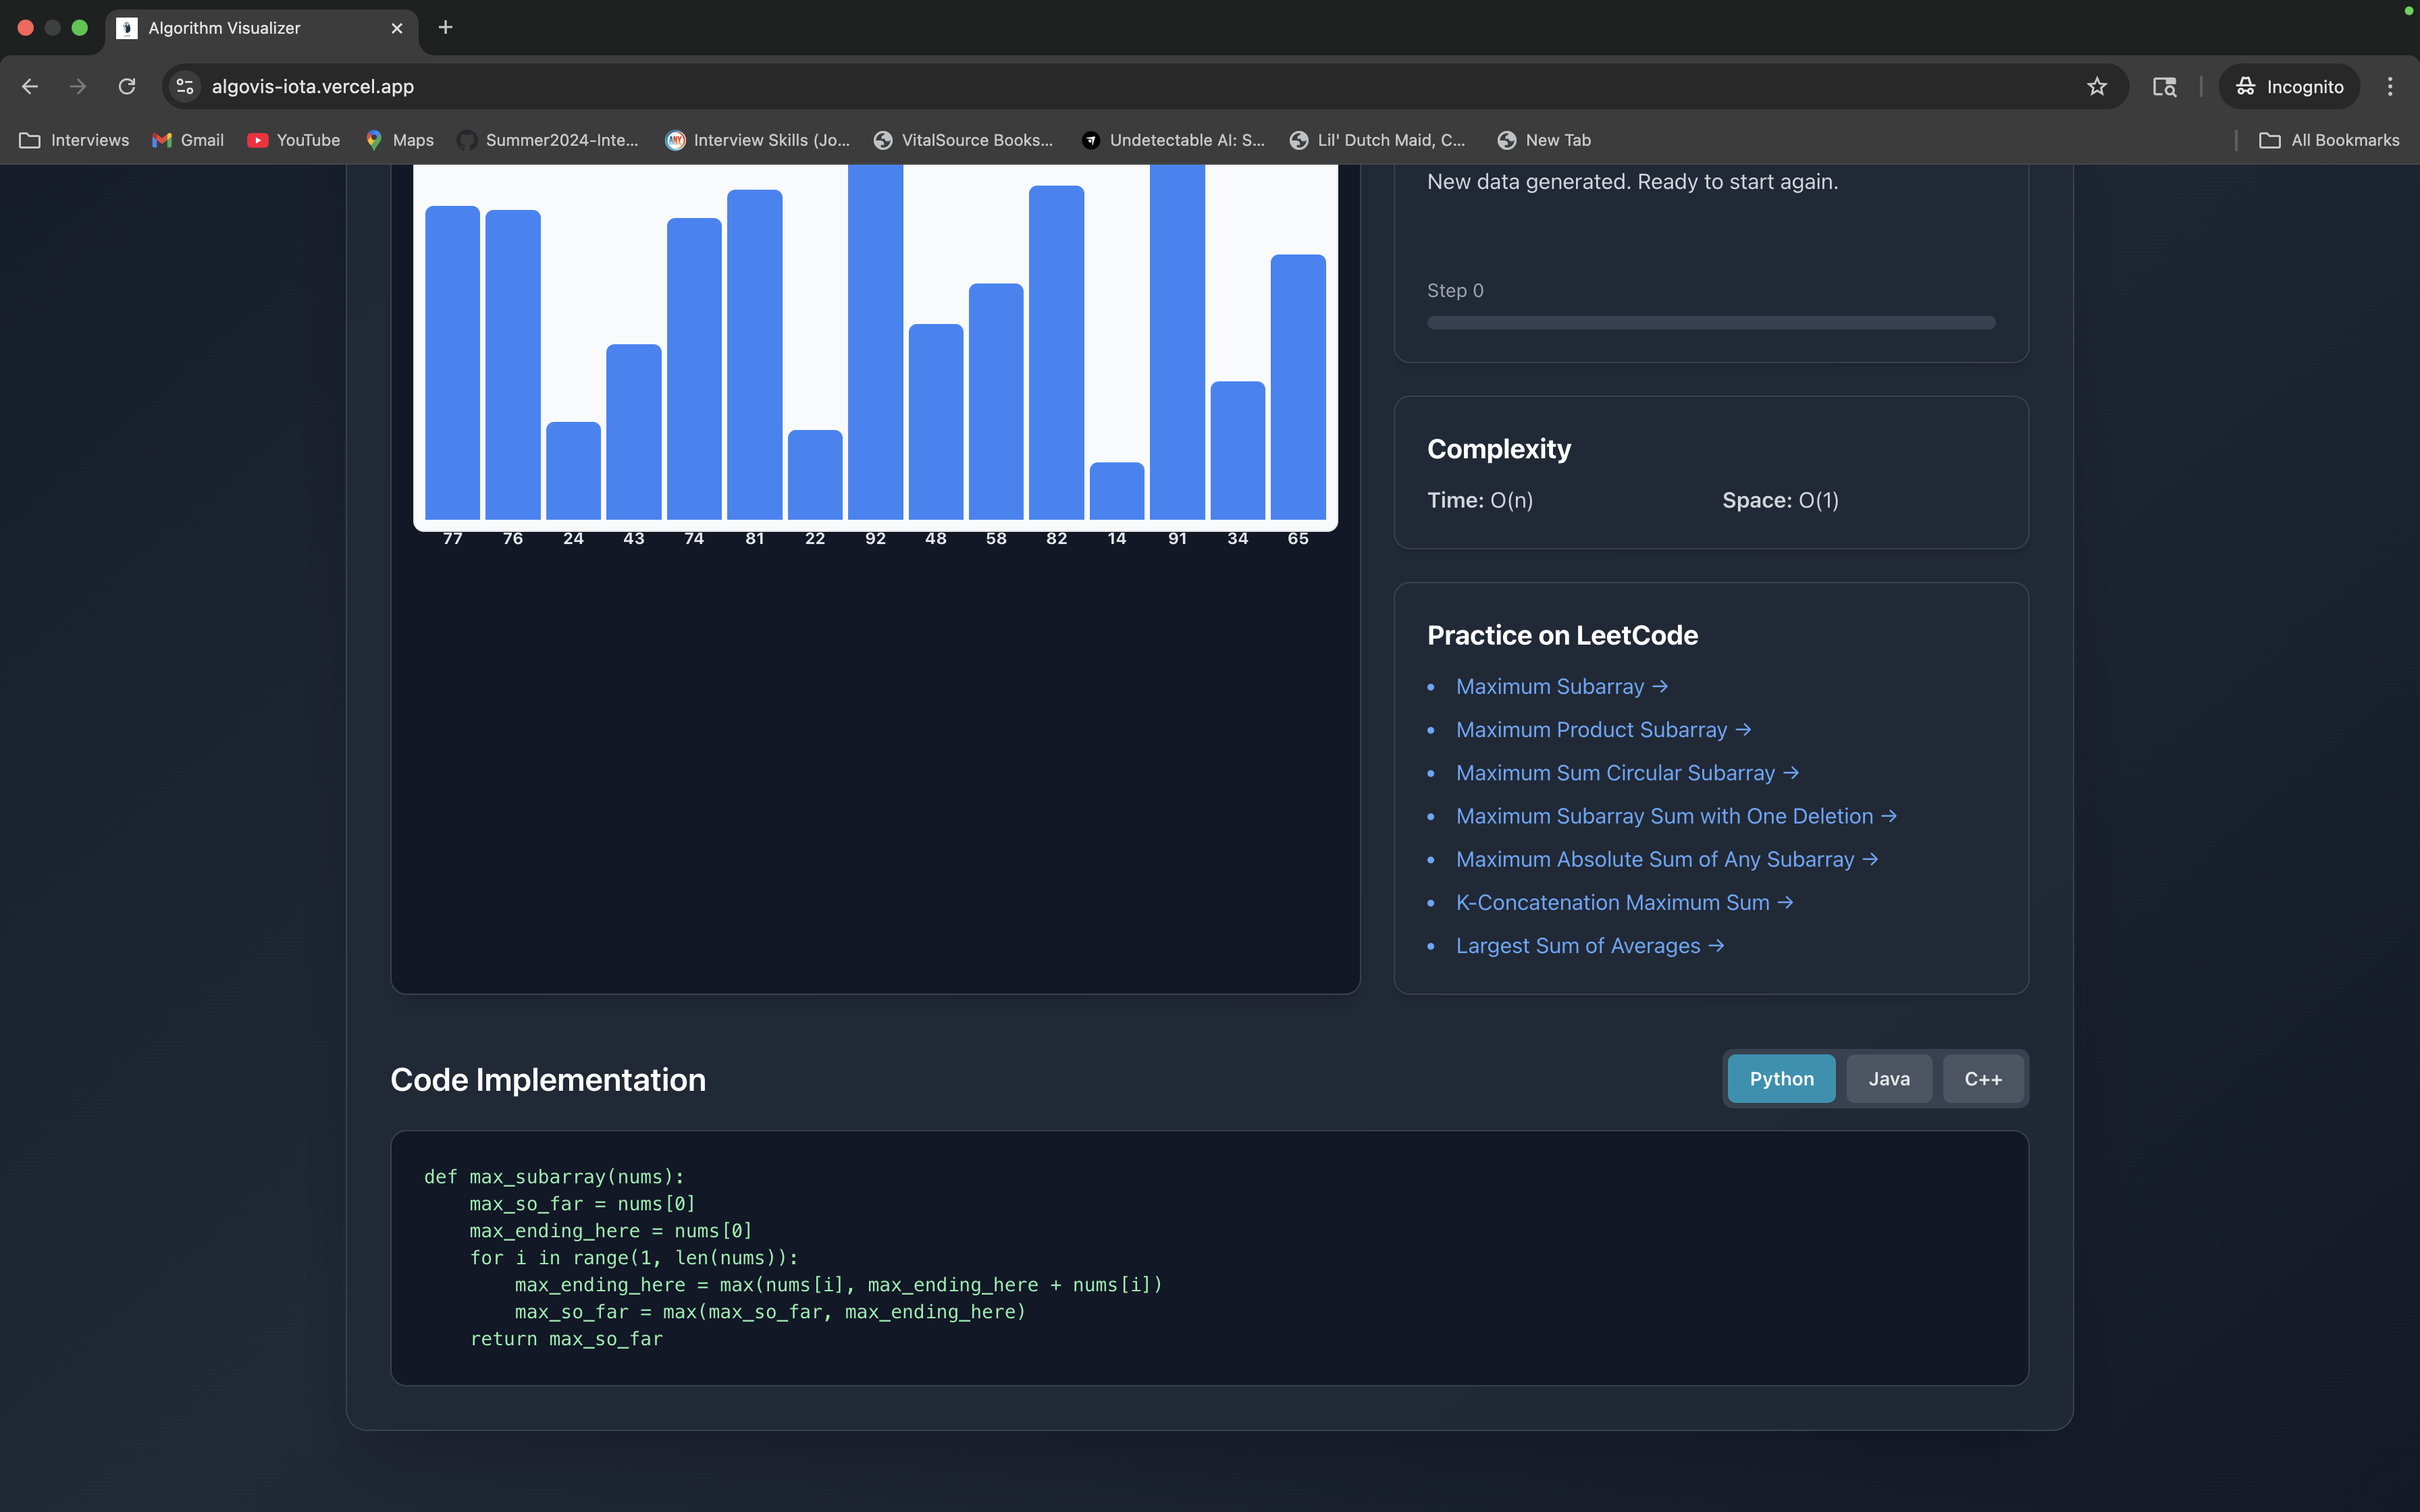Reload the current page
Viewport: 2420px width, 1512px height.
click(x=127, y=87)
